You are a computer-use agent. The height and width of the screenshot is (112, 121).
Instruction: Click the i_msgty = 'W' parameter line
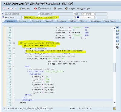click(40, 77)
